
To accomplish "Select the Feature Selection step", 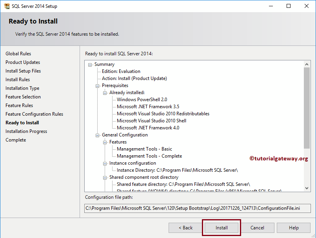I will coord(23,97).
